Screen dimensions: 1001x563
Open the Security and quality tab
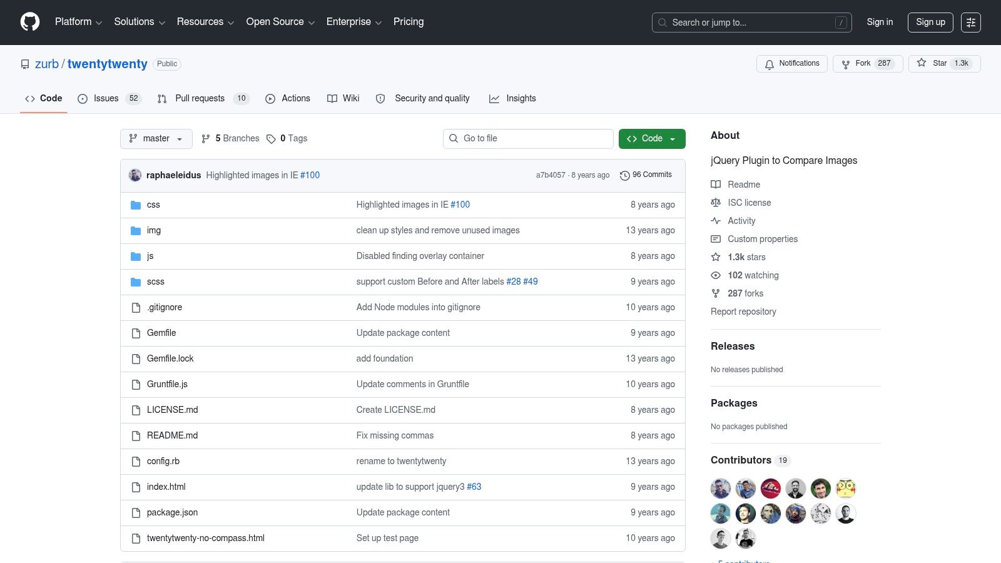click(423, 98)
